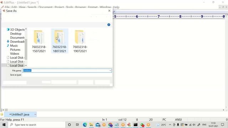This screenshot has height=128, width=228.
Task: Switch to the Untitled1.java document tab
Action: [20, 114]
